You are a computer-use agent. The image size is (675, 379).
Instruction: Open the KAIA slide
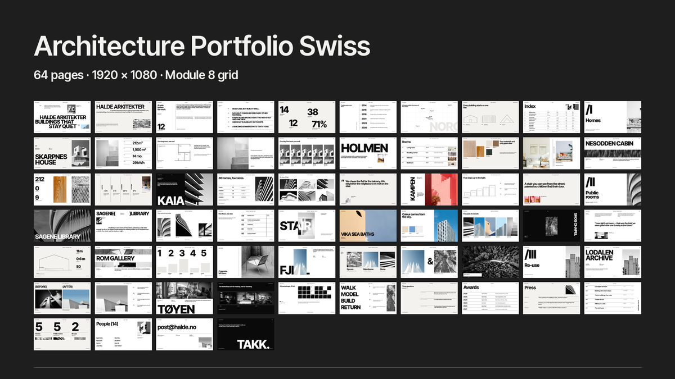click(x=184, y=190)
